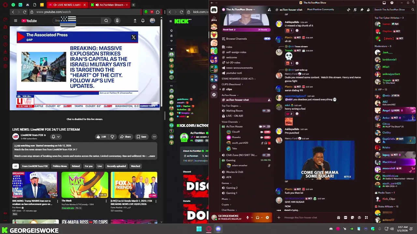Open the sticker picker in Discord

click(x=352, y=217)
